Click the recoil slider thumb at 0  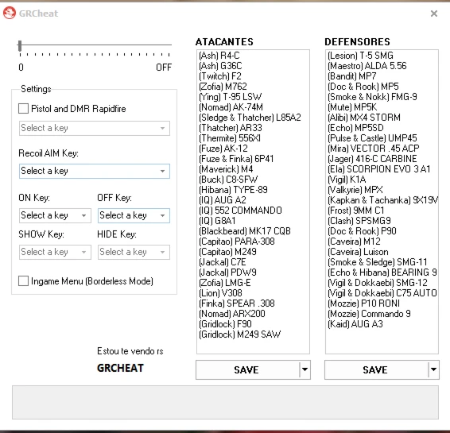point(20,46)
